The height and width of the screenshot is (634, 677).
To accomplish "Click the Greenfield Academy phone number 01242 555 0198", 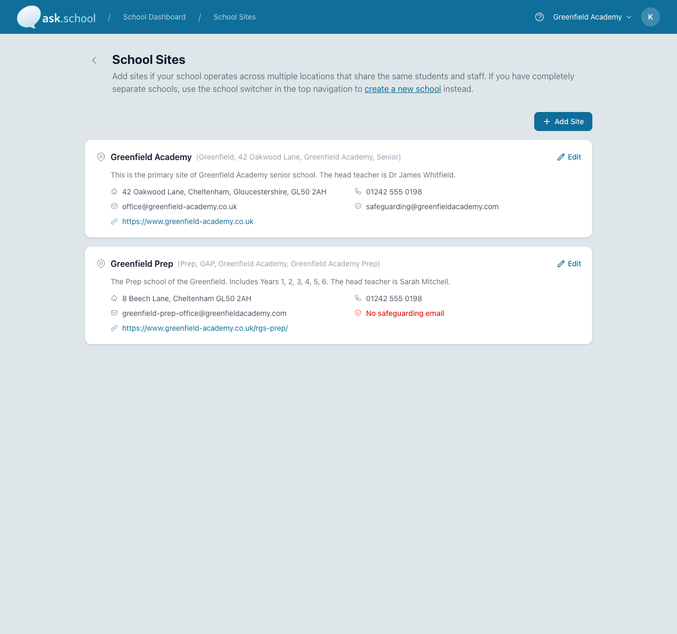I will coord(394,192).
